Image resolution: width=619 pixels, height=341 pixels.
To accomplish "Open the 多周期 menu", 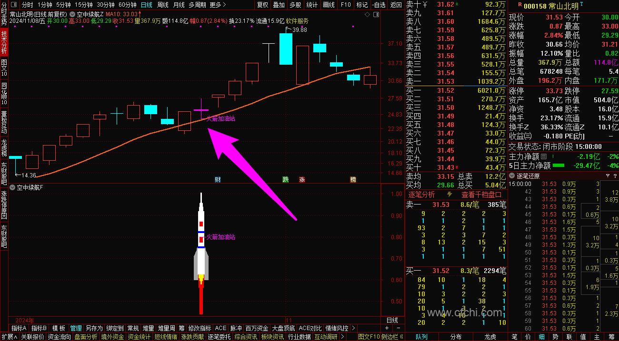I will [197, 5].
